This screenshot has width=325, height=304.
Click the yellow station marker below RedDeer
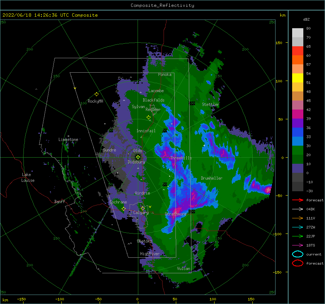pyautogui.click(x=148, y=117)
